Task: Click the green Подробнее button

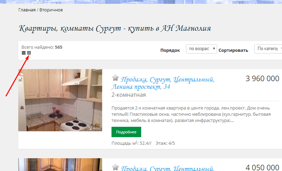Action: 126,132
